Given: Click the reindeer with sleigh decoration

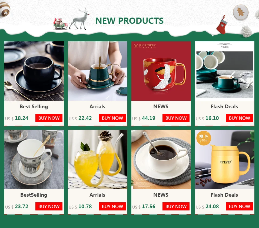Looking at the screenshot, I should 71,19.
